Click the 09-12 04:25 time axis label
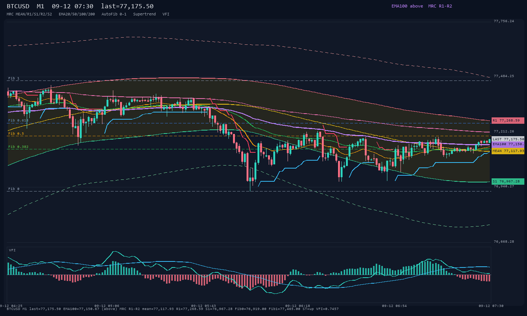Image resolution: width=527 pixels, height=316 pixels. pos(11,306)
